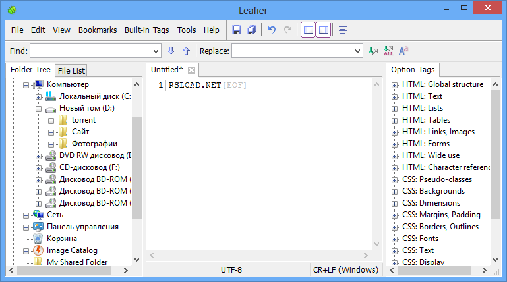
Task: Open the Tools menu
Action: [x=187, y=30]
